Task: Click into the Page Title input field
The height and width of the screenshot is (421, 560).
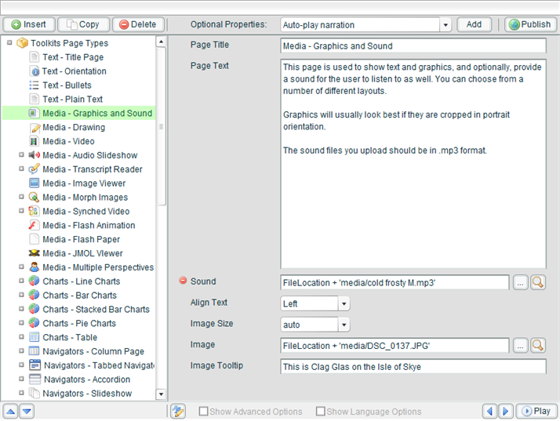Action: point(413,46)
